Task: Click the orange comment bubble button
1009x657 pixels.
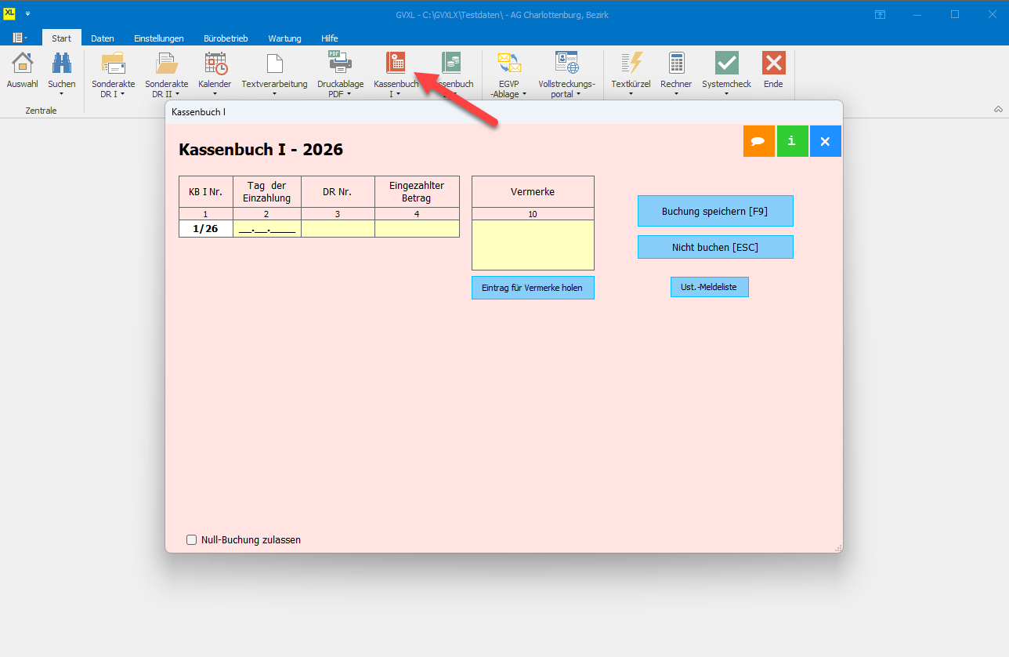Action: coord(758,141)
